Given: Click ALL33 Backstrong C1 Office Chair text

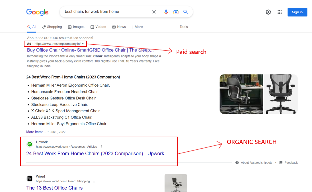Looking at the screenshot, I should (62, 117).
